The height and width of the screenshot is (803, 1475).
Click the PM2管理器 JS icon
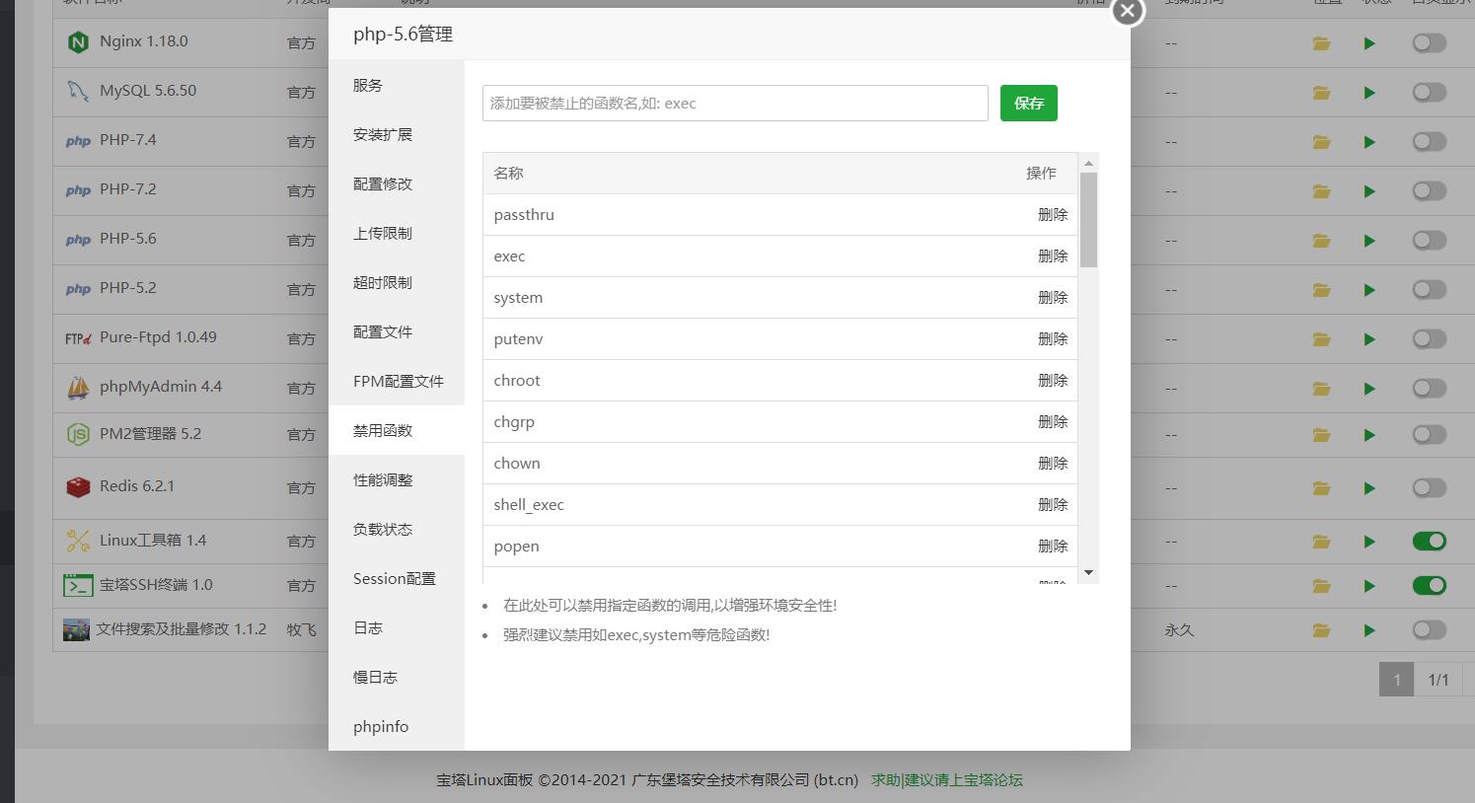click(78, 434)
